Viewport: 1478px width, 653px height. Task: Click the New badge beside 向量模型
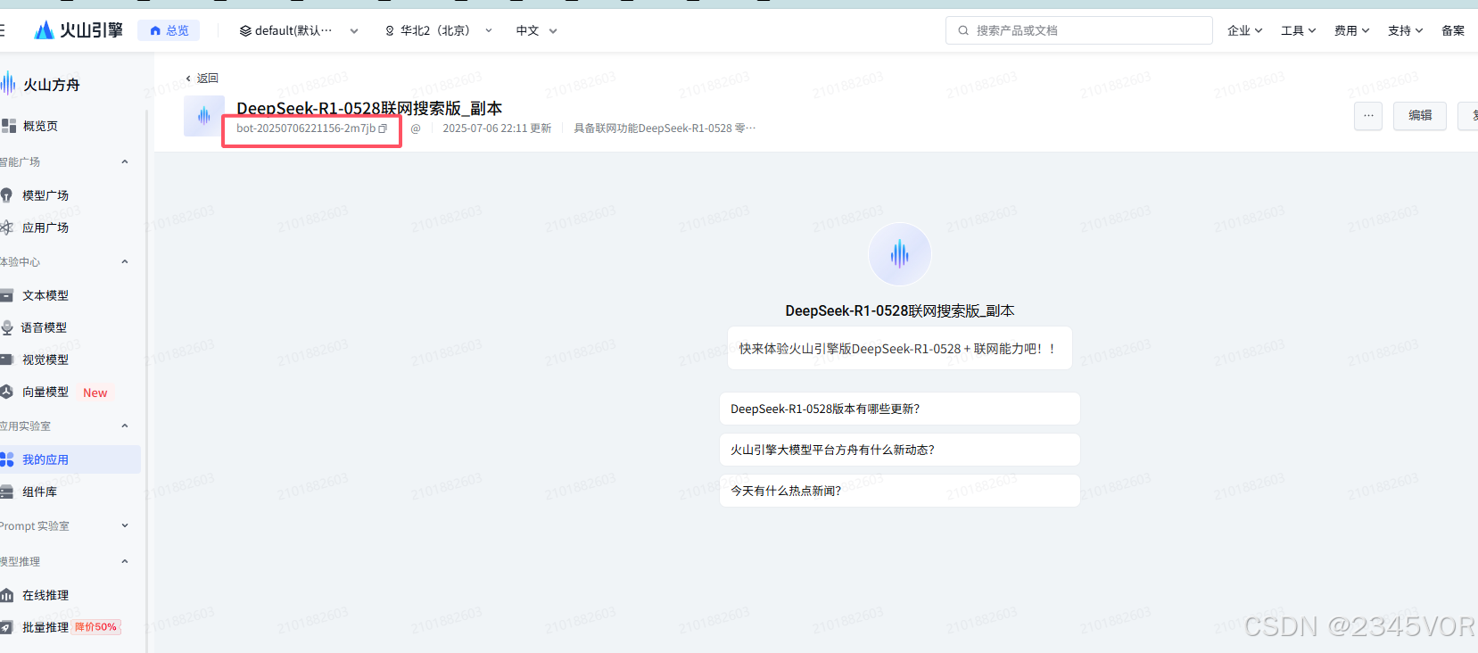(95, 393)
